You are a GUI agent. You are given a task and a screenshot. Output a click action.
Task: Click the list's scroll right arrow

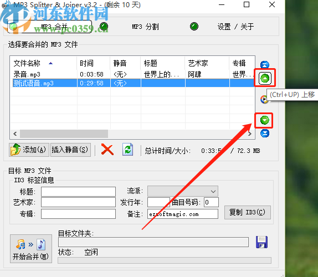coord(250,134)
